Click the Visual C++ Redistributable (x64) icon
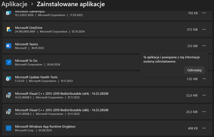 (x=9, y=95)
